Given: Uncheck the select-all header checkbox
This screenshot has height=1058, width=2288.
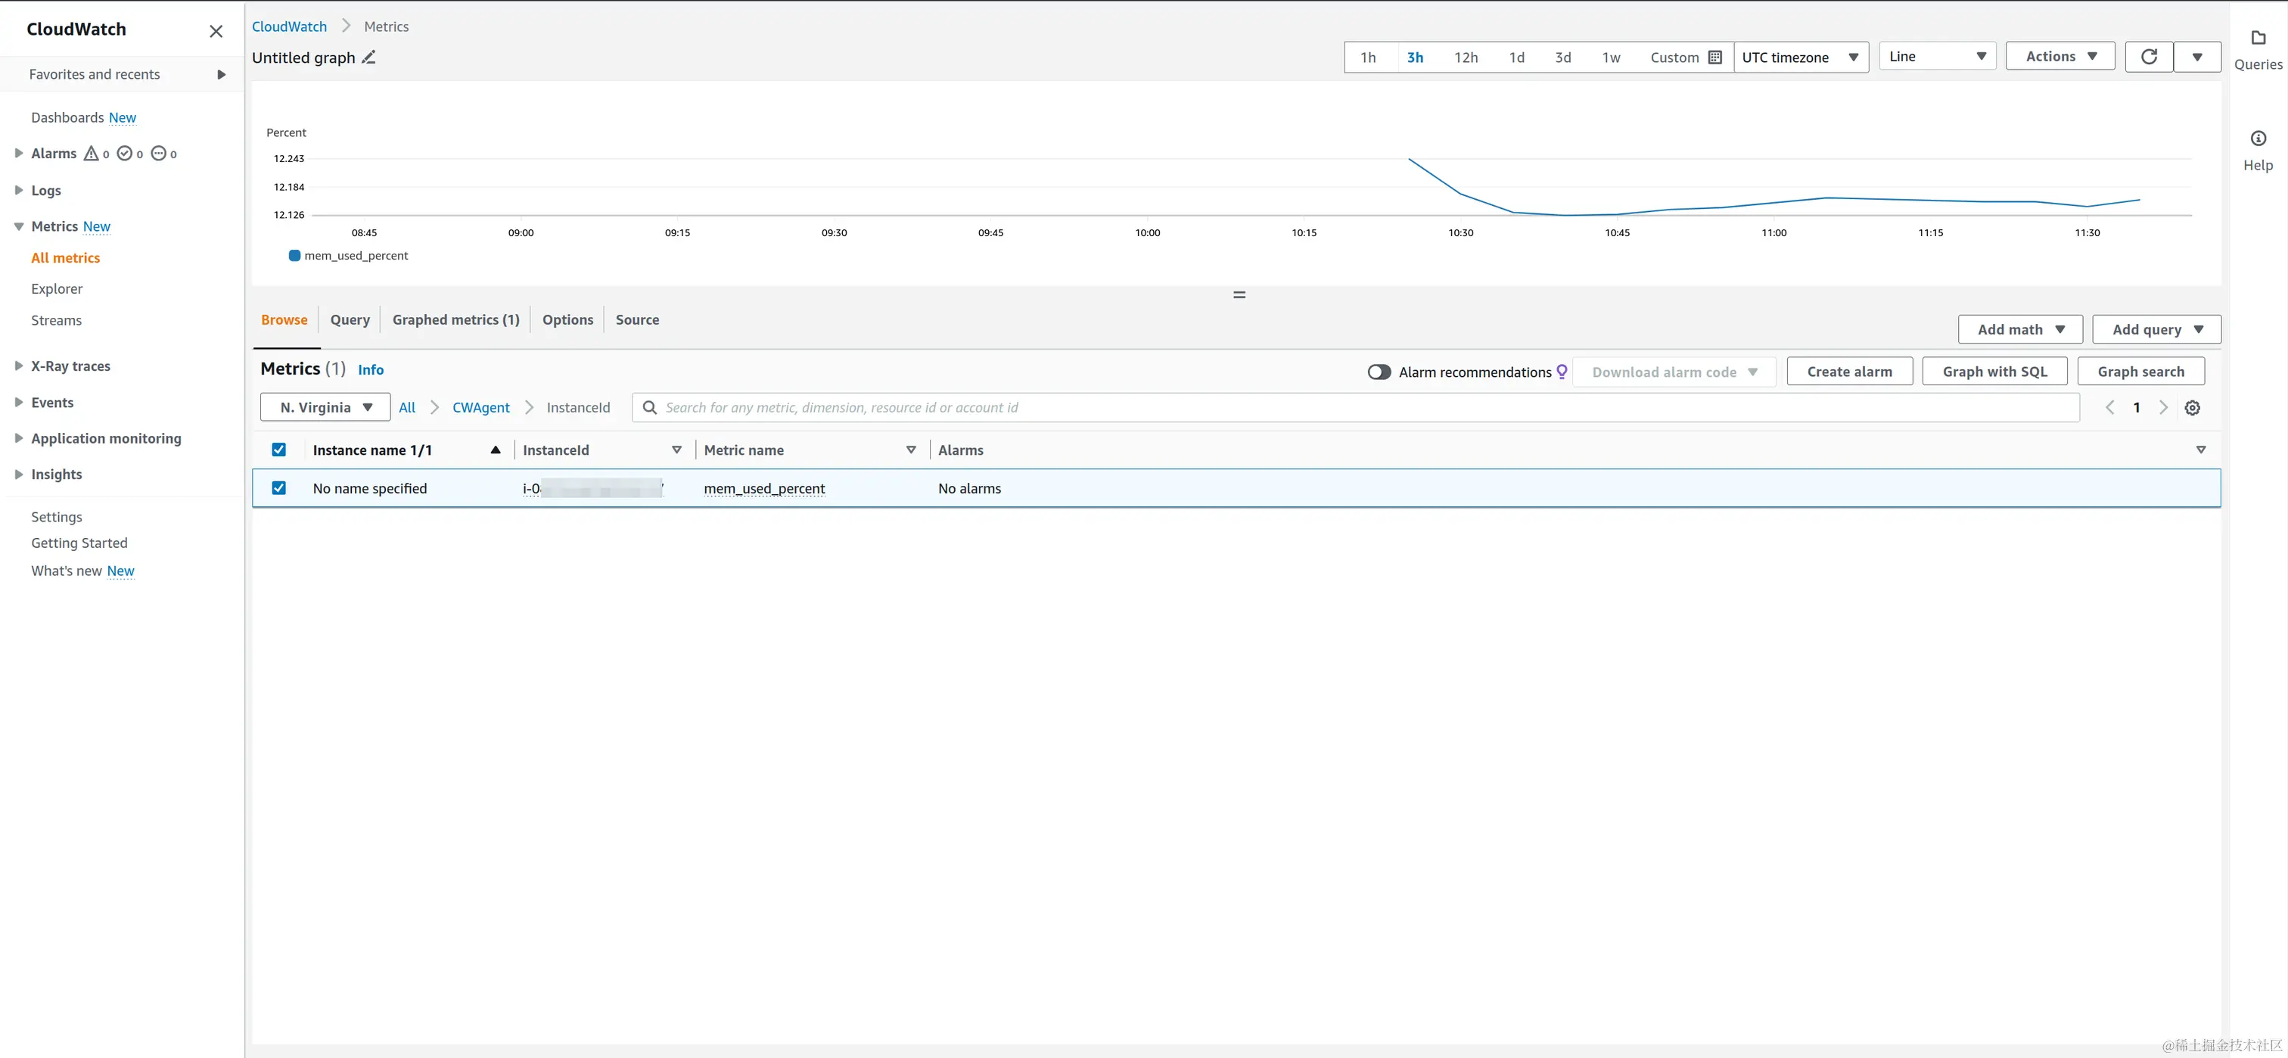Looking at the screenshot, I should (x=279, y=450).
